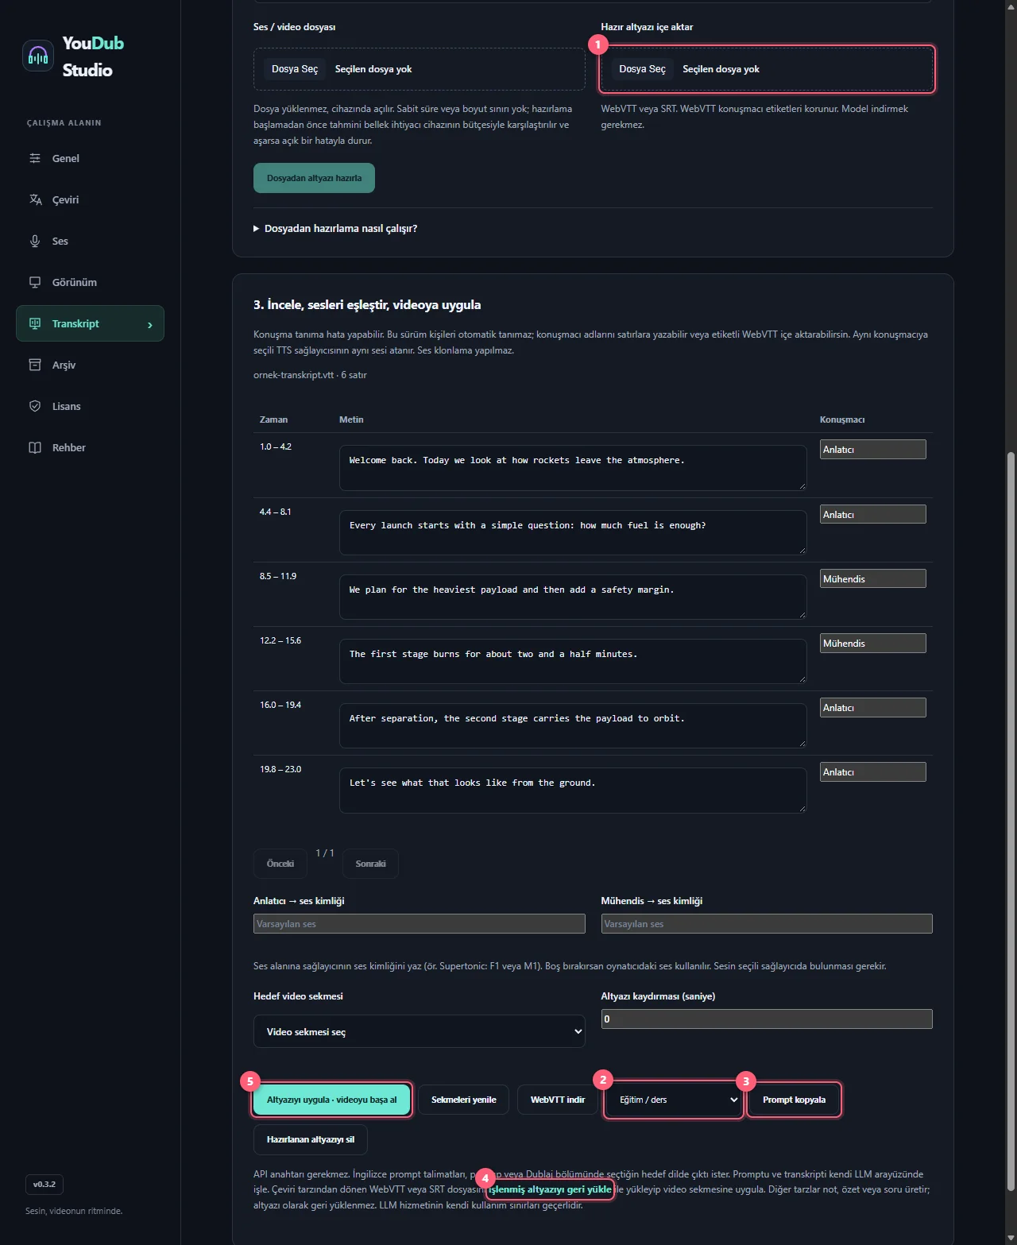Open the Rehber guide page
1017x1245 pixels.
click(90, 447)
